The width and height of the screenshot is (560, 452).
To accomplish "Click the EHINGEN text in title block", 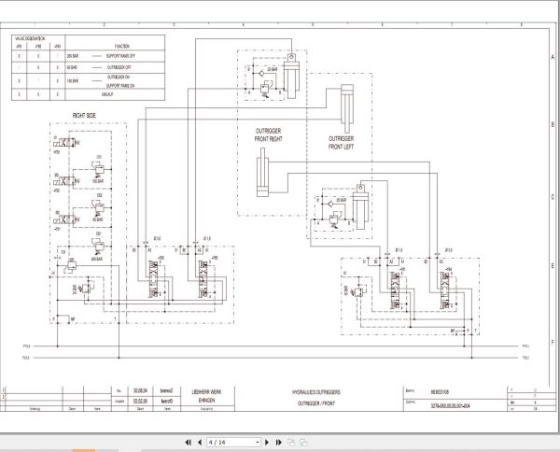I will coord(206,401).
